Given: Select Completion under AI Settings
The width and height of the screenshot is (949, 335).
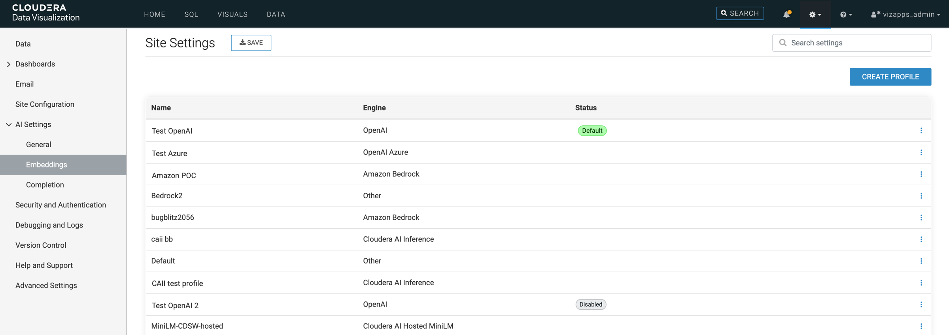Looking at the screenshot, I should [x=45, y=185].
